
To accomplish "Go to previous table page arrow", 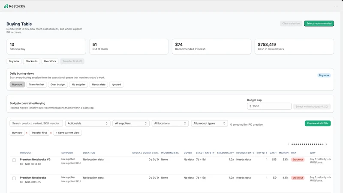I will point(289,144).
